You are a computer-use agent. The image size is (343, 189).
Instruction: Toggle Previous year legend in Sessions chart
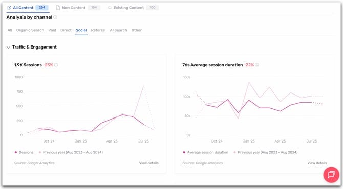click(71, 152)
